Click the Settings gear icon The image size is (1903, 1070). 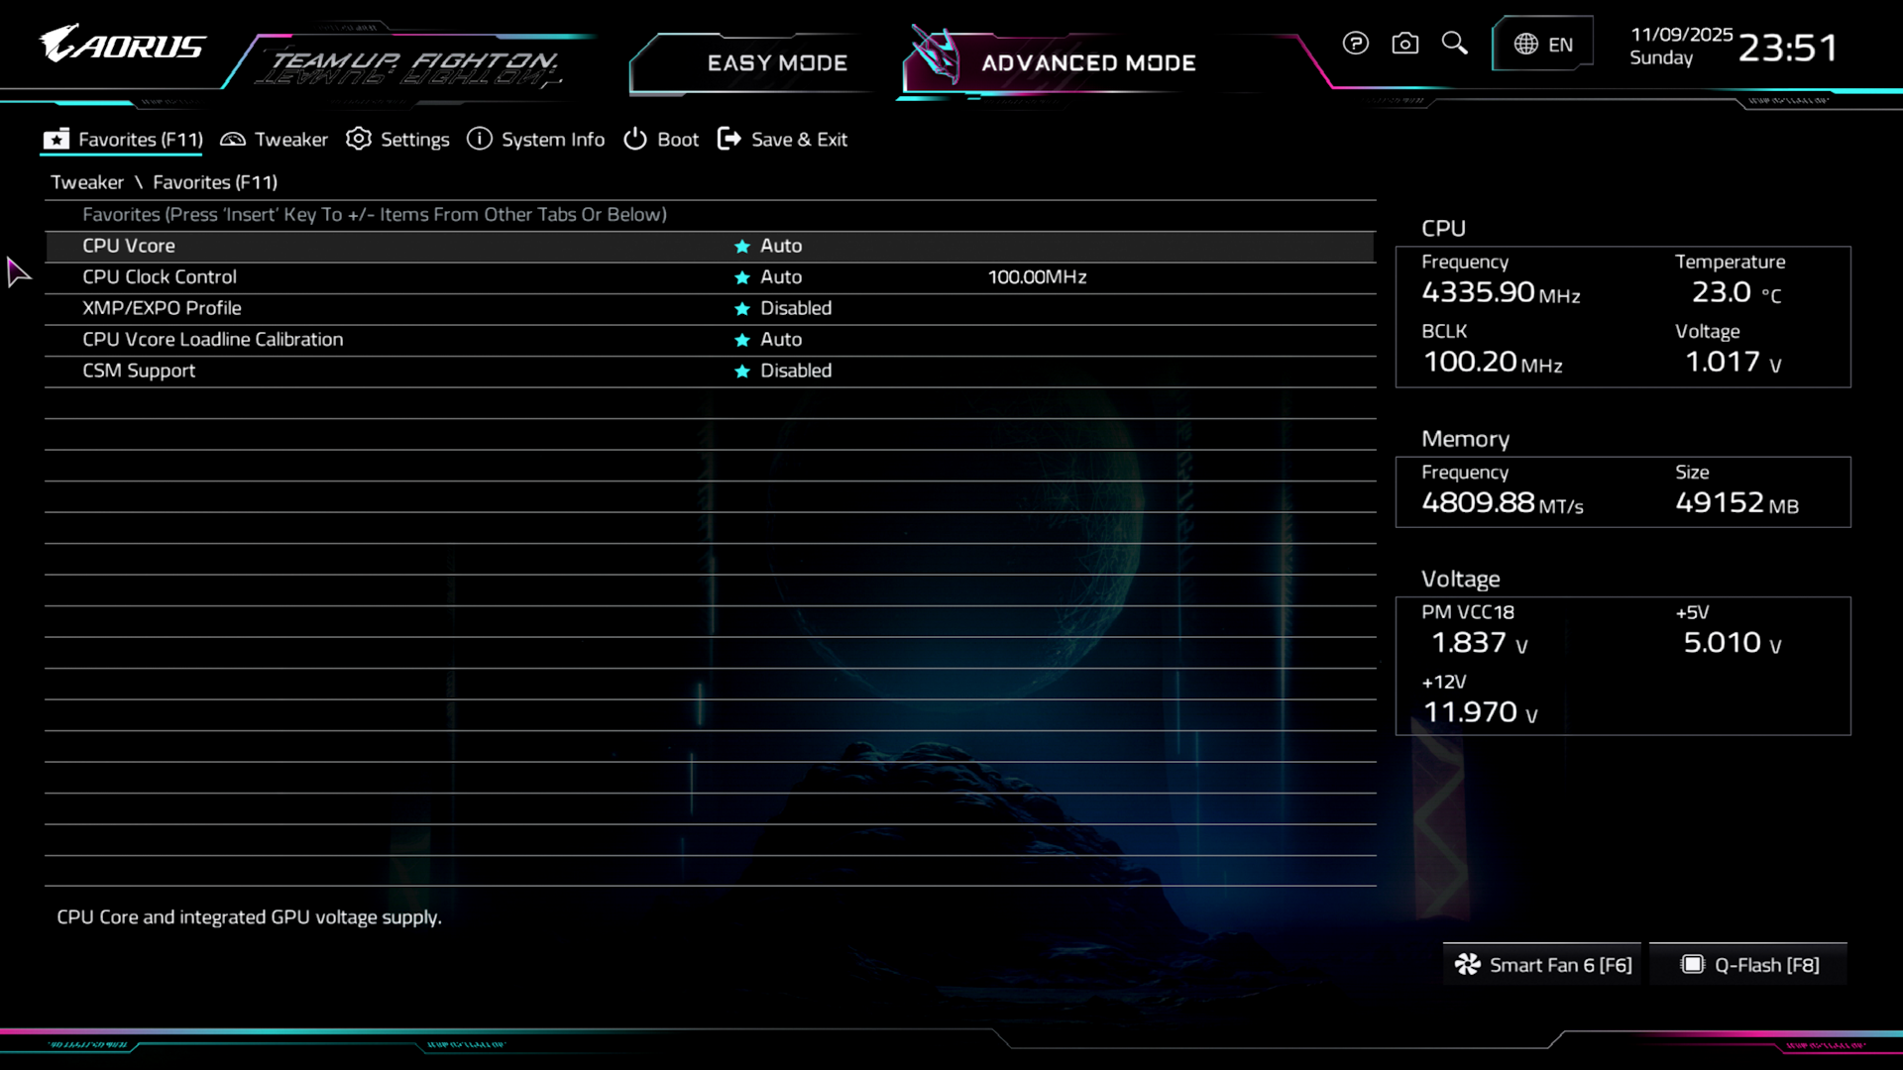[358, 140]
